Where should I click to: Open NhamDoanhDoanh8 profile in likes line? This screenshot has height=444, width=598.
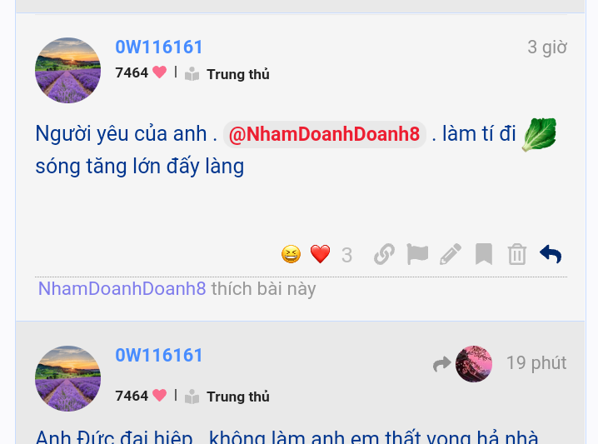click(x=122, y=289)
